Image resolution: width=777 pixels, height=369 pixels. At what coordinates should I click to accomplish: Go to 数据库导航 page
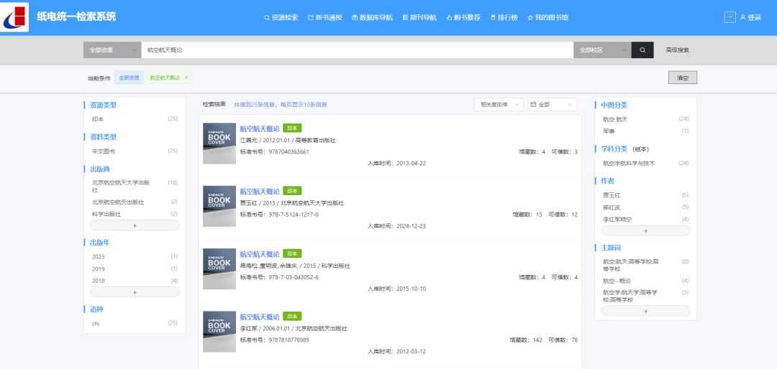[x=372, y=17]
